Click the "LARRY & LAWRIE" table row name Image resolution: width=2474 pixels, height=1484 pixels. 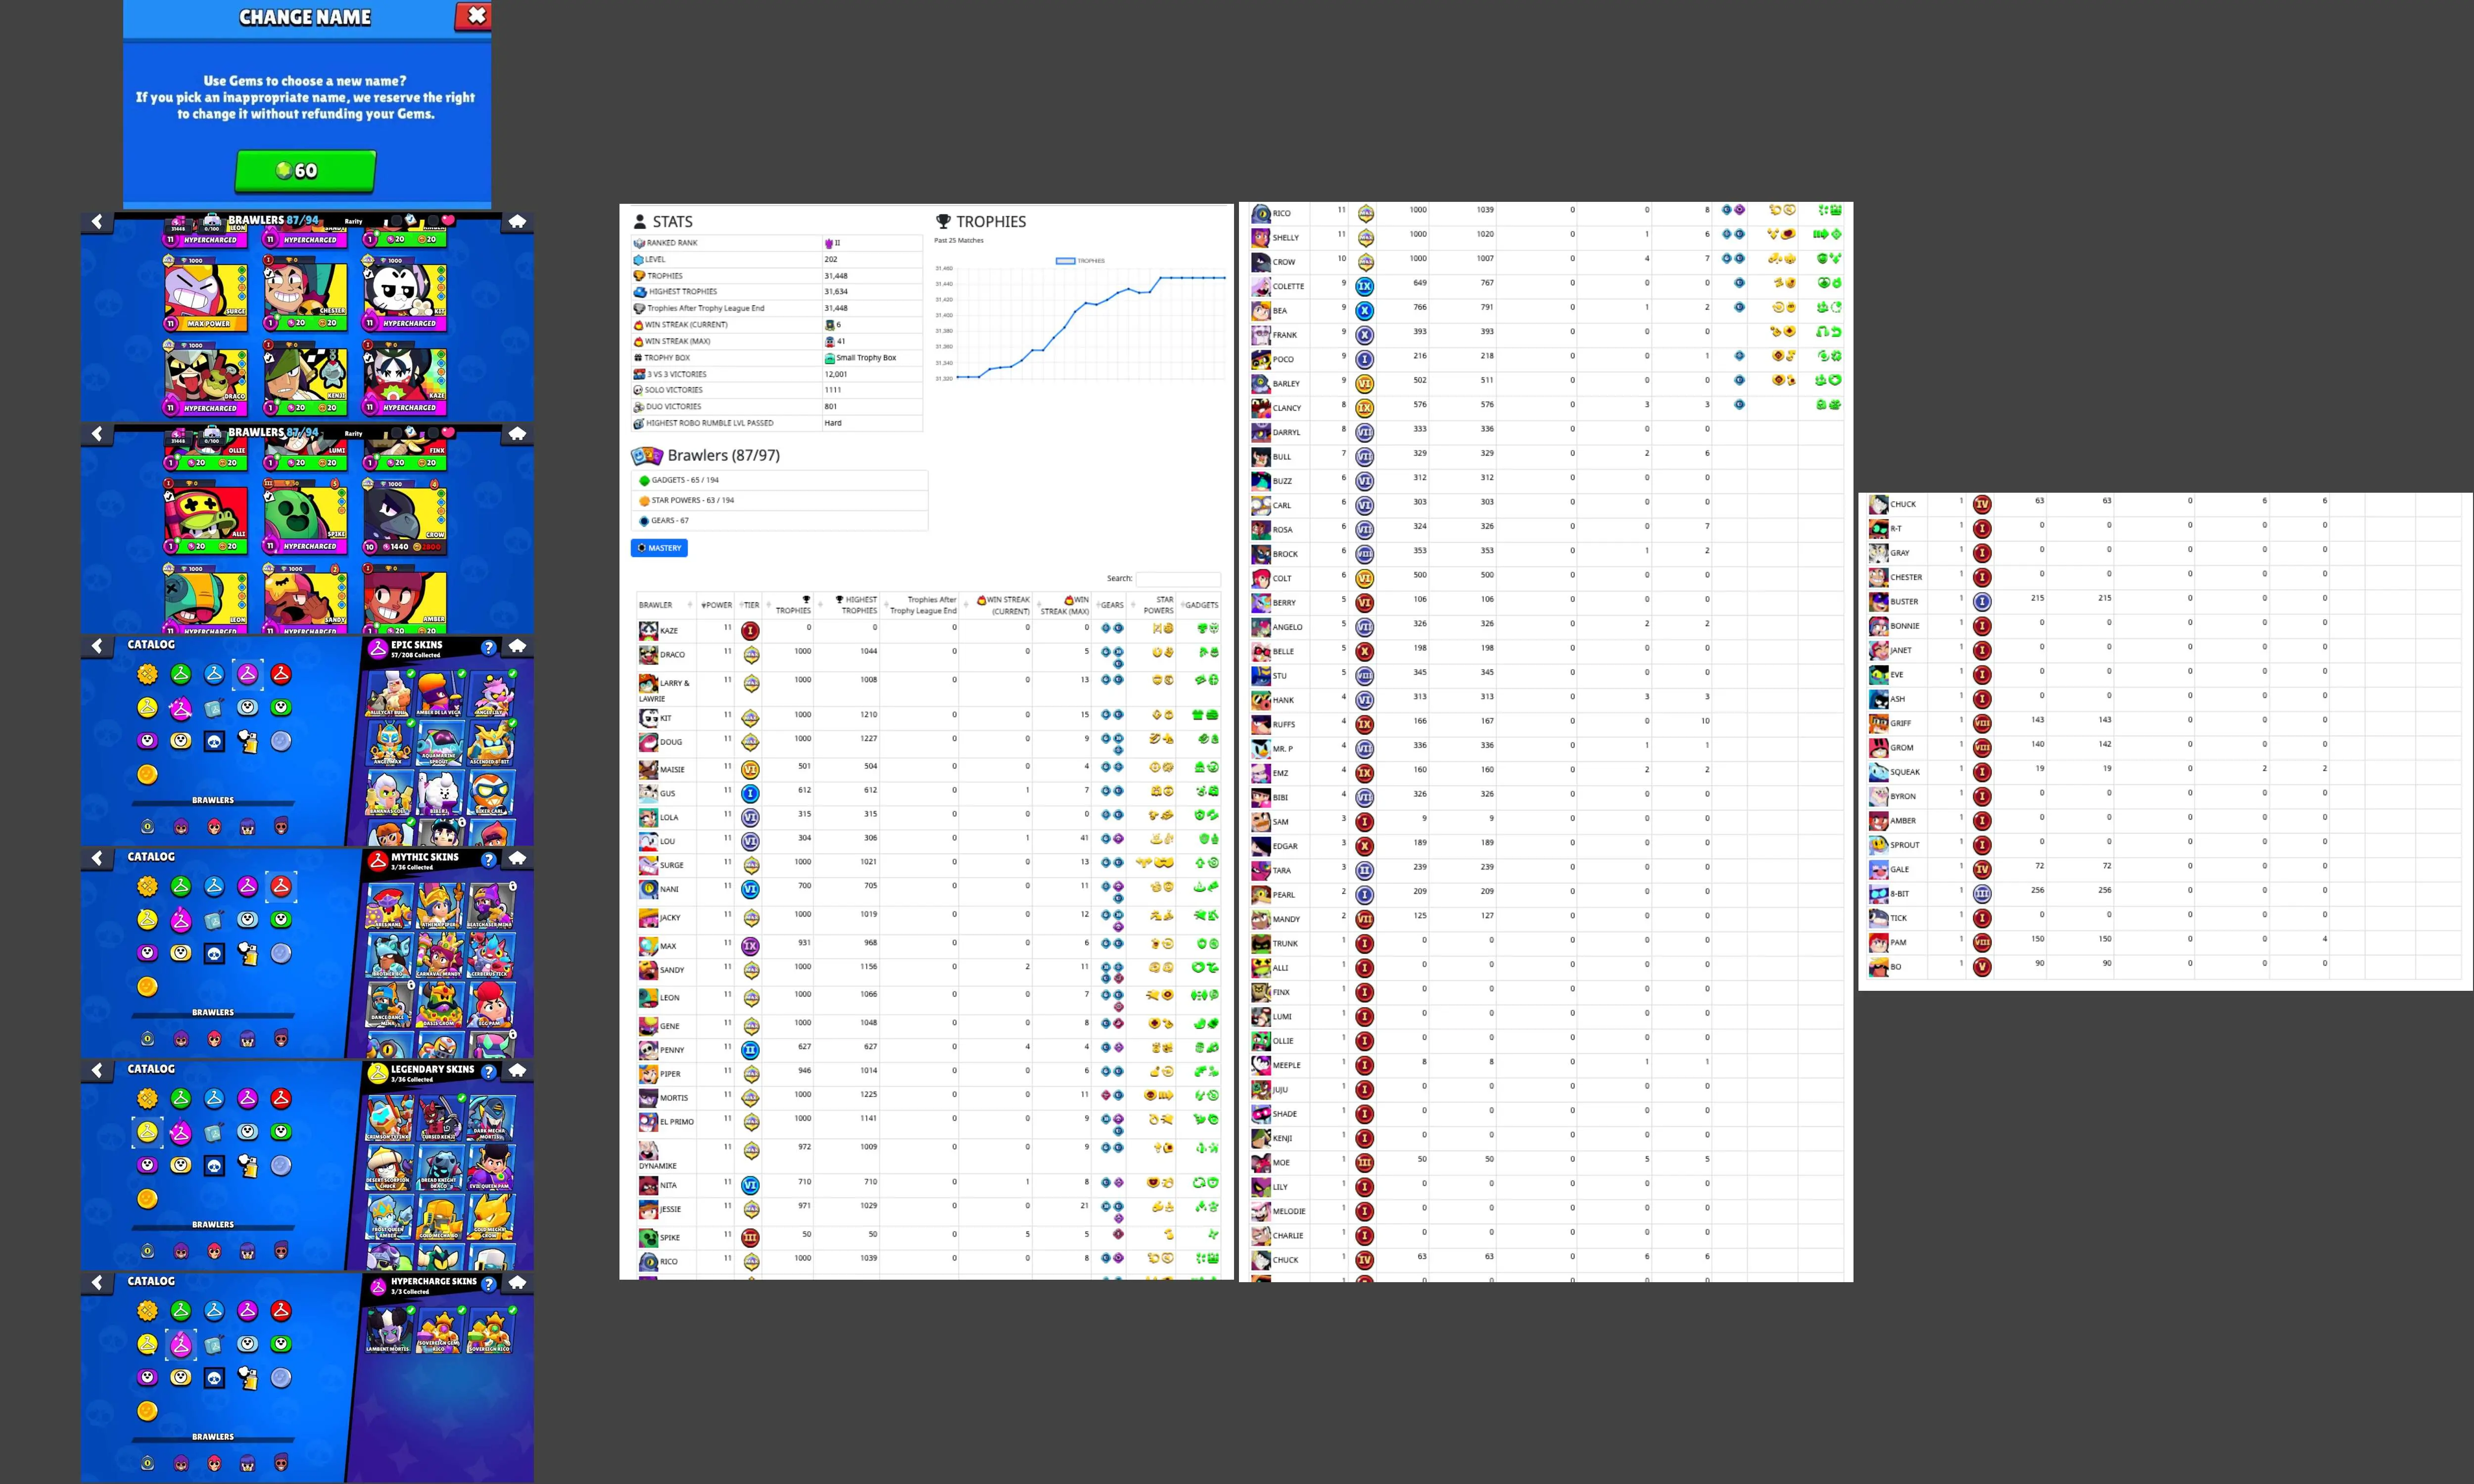(x=665, y=690)
